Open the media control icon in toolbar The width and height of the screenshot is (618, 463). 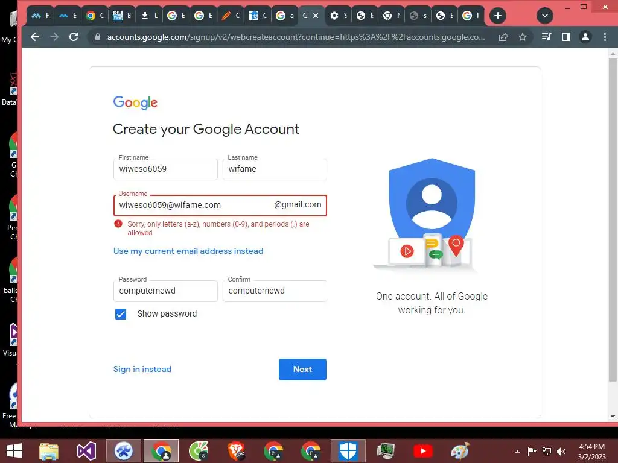(547, 37)
